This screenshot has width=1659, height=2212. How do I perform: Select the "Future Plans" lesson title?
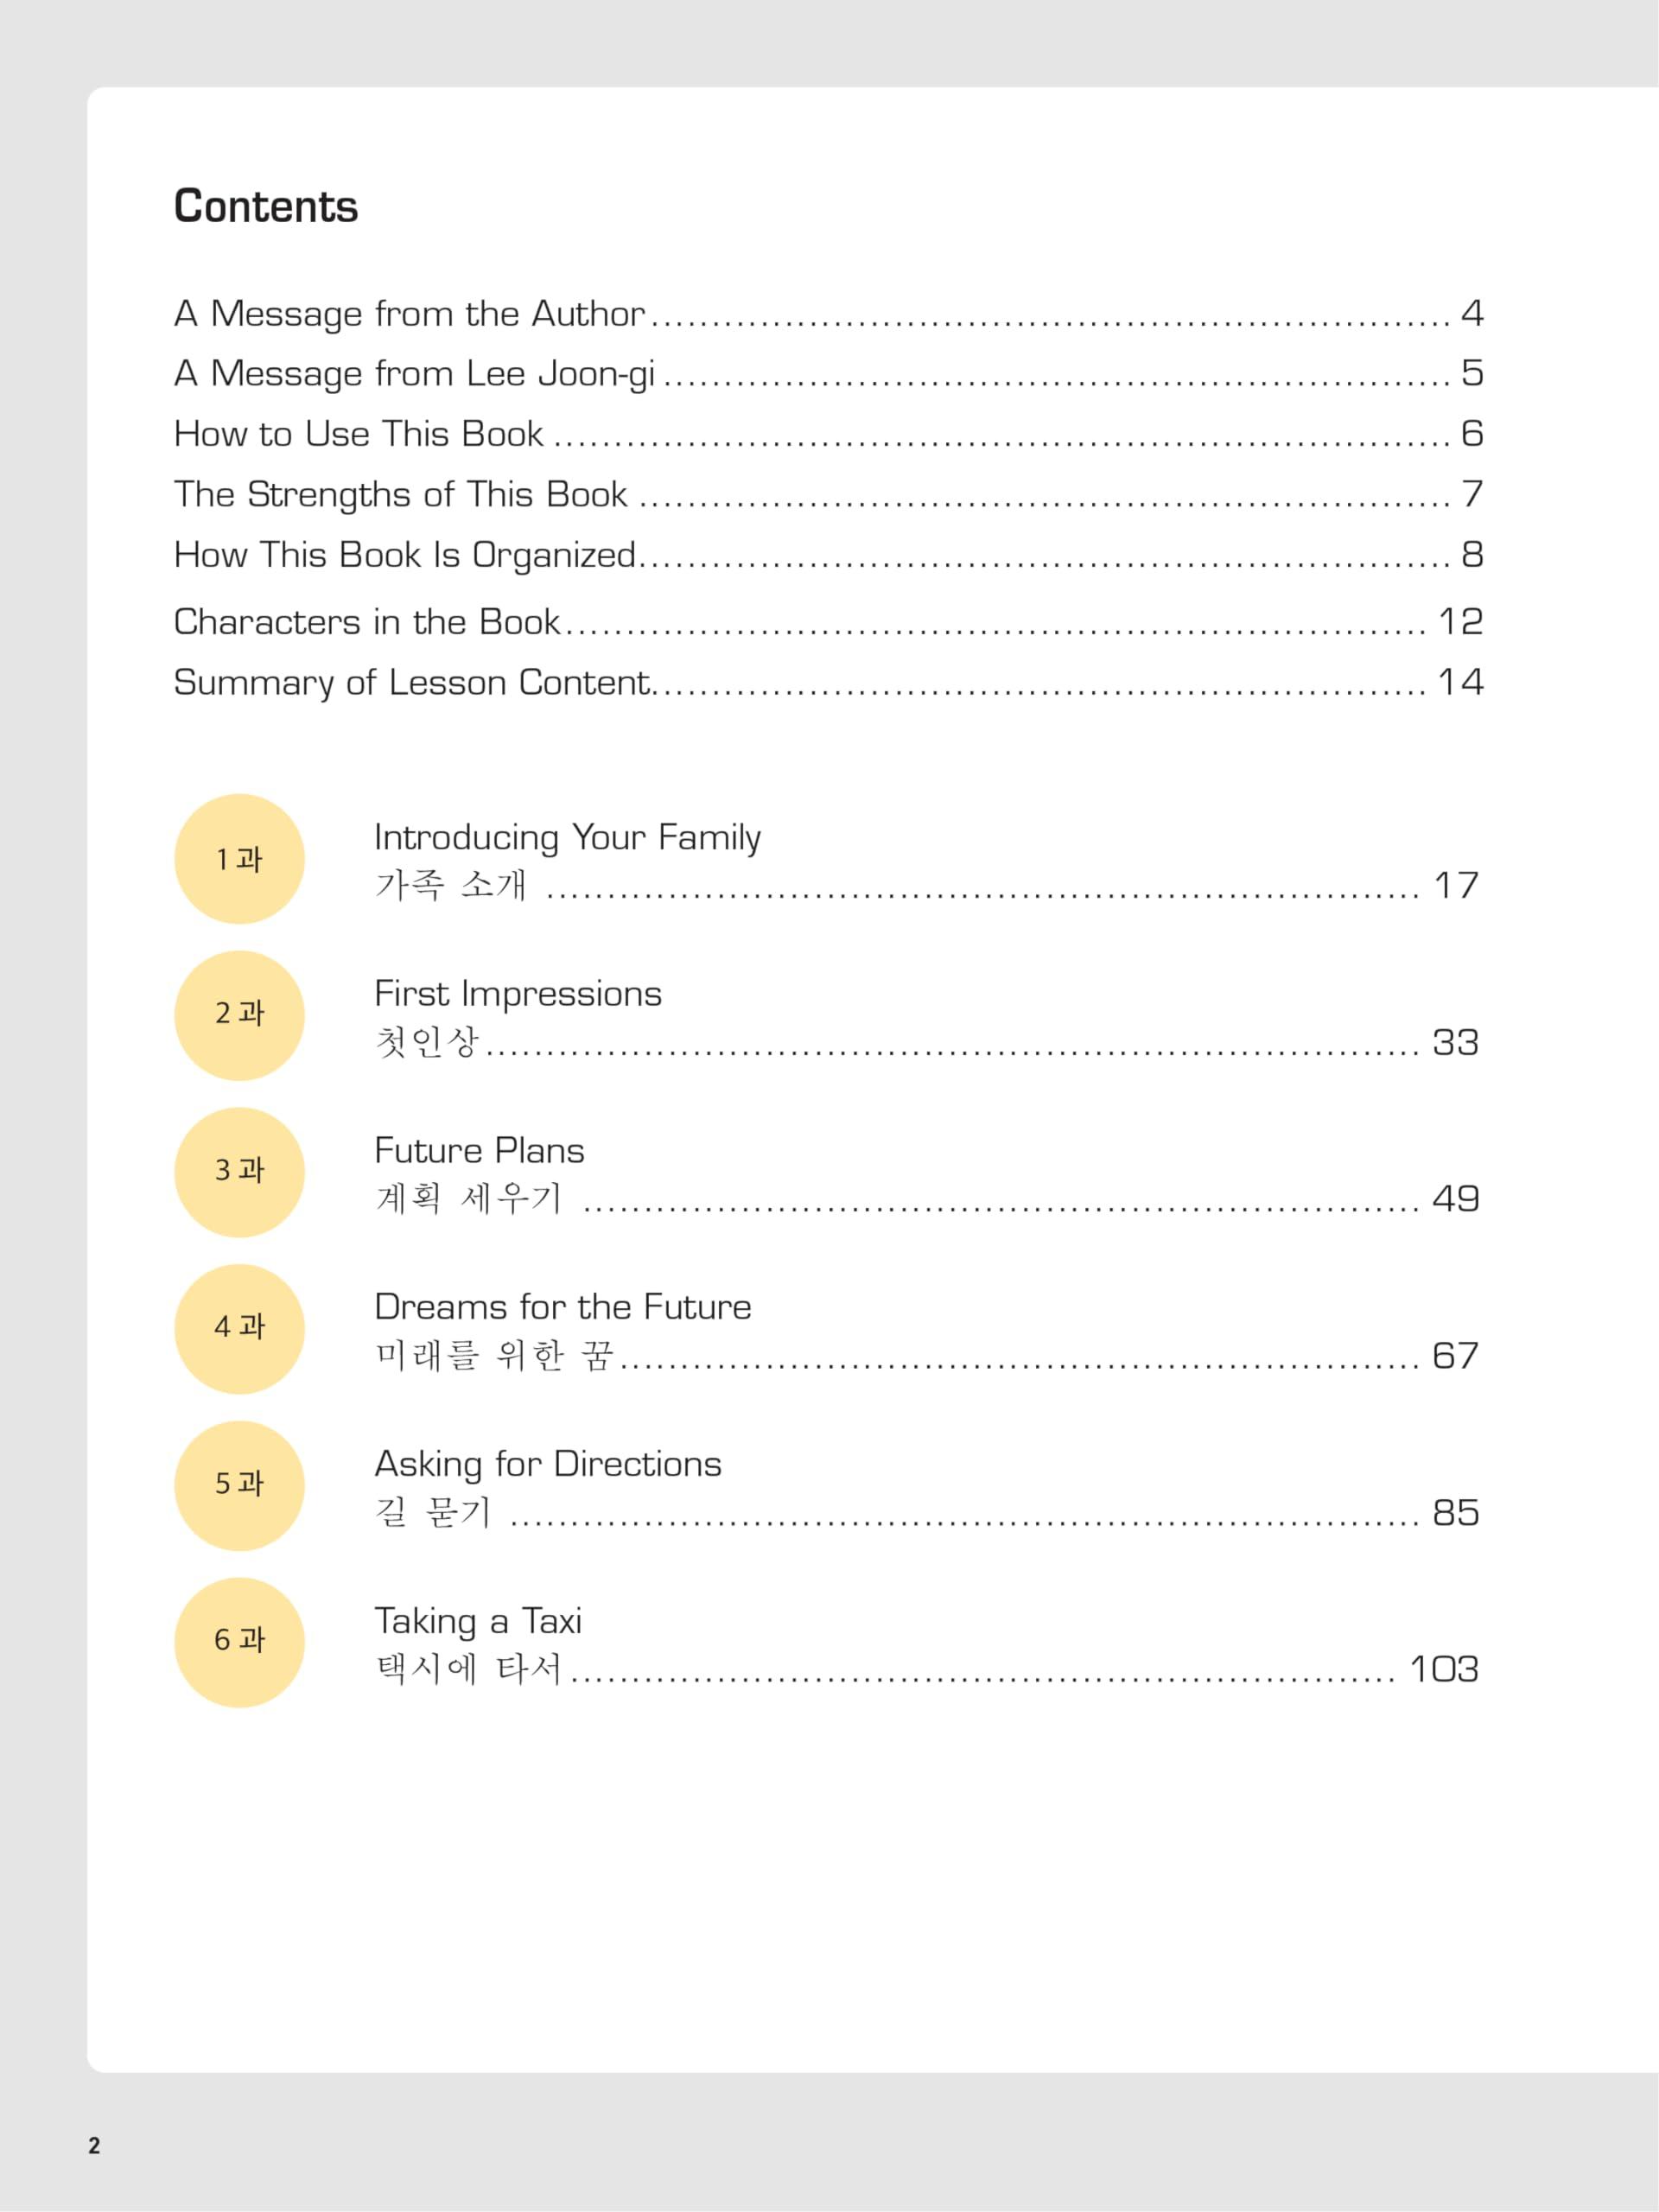[479, 1151]
